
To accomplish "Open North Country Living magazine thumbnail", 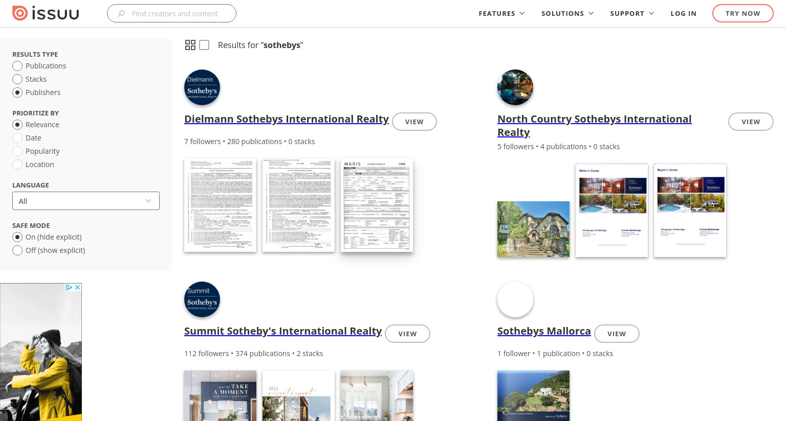I will click(533, 229).
